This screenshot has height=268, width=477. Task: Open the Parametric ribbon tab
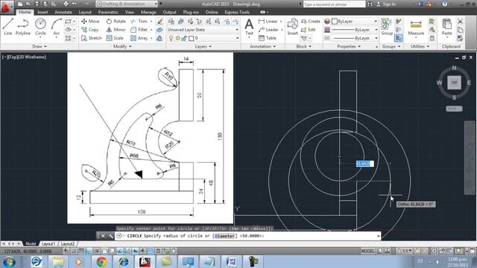pos(108,12)
